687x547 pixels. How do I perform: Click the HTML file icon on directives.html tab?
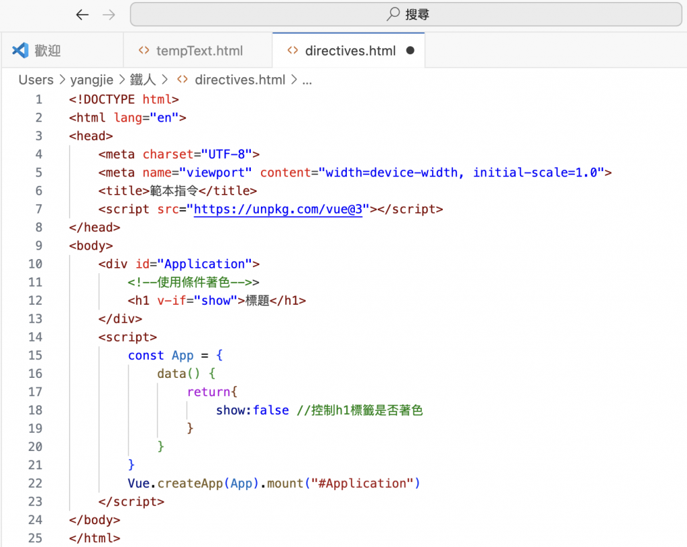coord(293,50)
